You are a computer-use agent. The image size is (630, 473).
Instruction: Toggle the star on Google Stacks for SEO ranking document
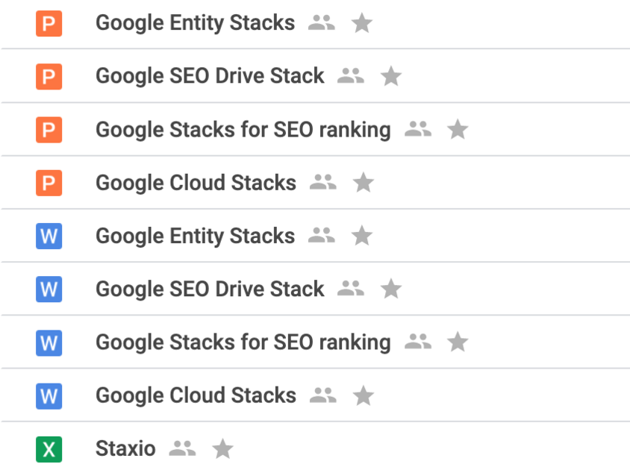pyautogui.click(x=457, y=342)
